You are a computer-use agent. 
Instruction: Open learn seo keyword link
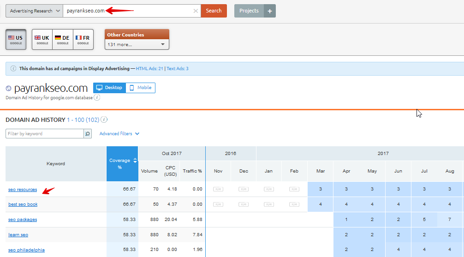pos(18,235)
